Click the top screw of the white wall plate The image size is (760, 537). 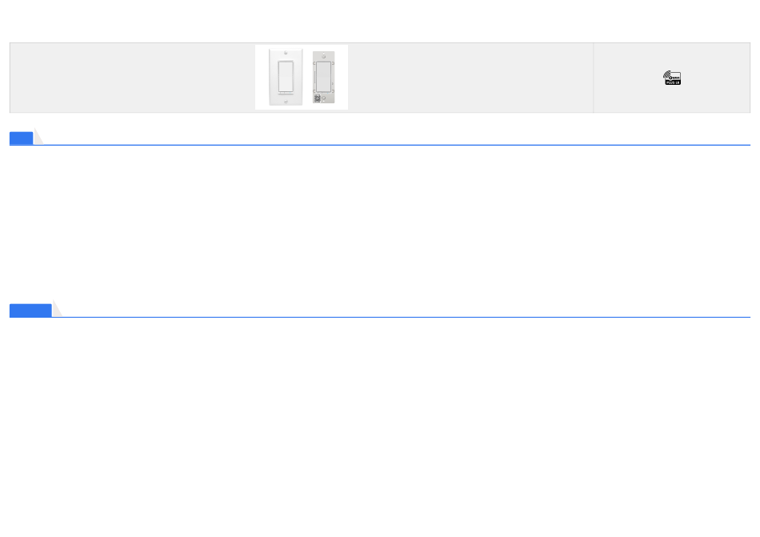coord(286,53)
